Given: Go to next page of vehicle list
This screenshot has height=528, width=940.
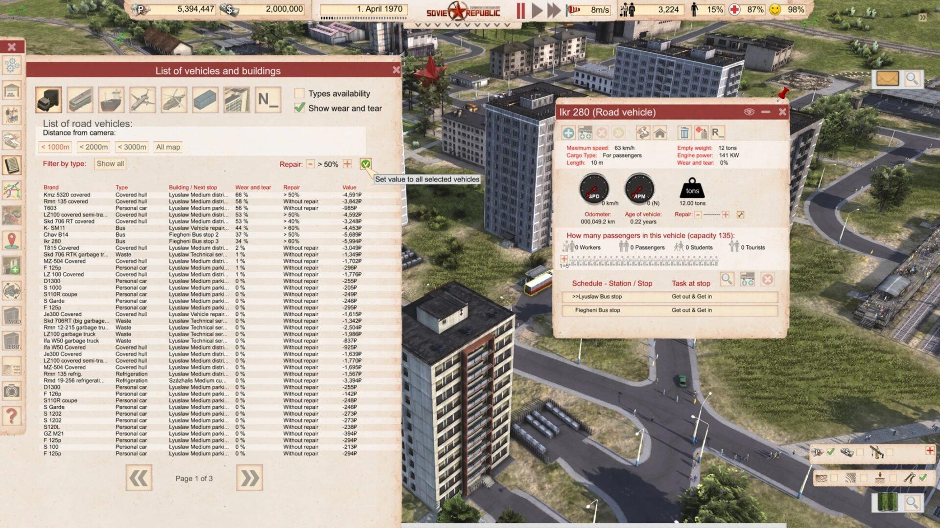Looking at the screenshot, I should tap(249, 478).
